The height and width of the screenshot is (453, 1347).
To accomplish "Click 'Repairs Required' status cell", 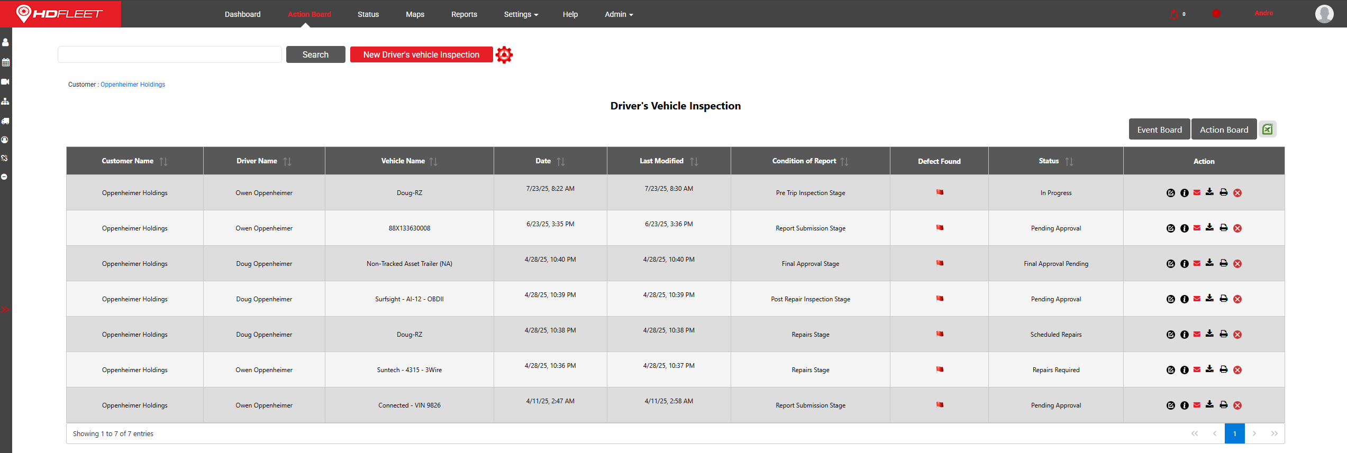I will pyautogui.click(x=1055, y=370).
